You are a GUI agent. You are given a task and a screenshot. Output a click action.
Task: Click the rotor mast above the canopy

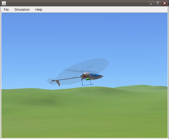[82, 73]
